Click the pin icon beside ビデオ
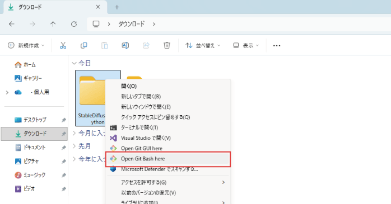The width and height of the screenshot is (391, 204). tap(64, 189)
